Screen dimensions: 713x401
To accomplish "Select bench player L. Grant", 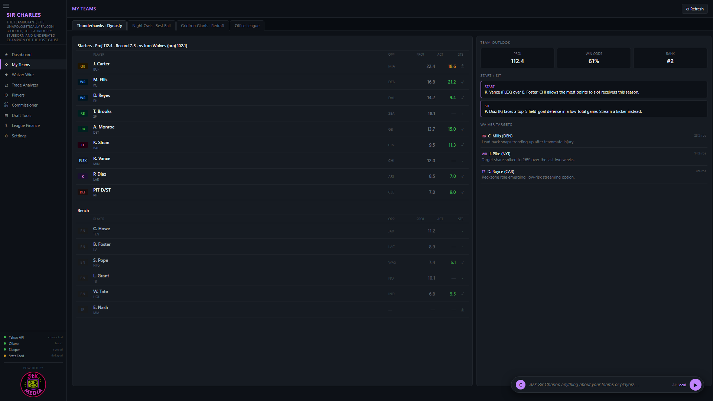I will point(272,278).
